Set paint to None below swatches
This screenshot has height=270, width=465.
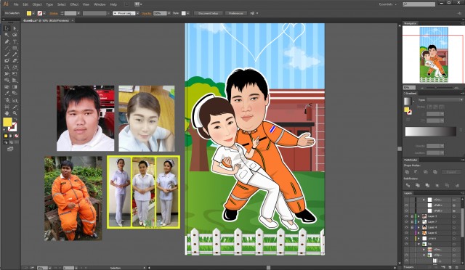tap(17, 136)
